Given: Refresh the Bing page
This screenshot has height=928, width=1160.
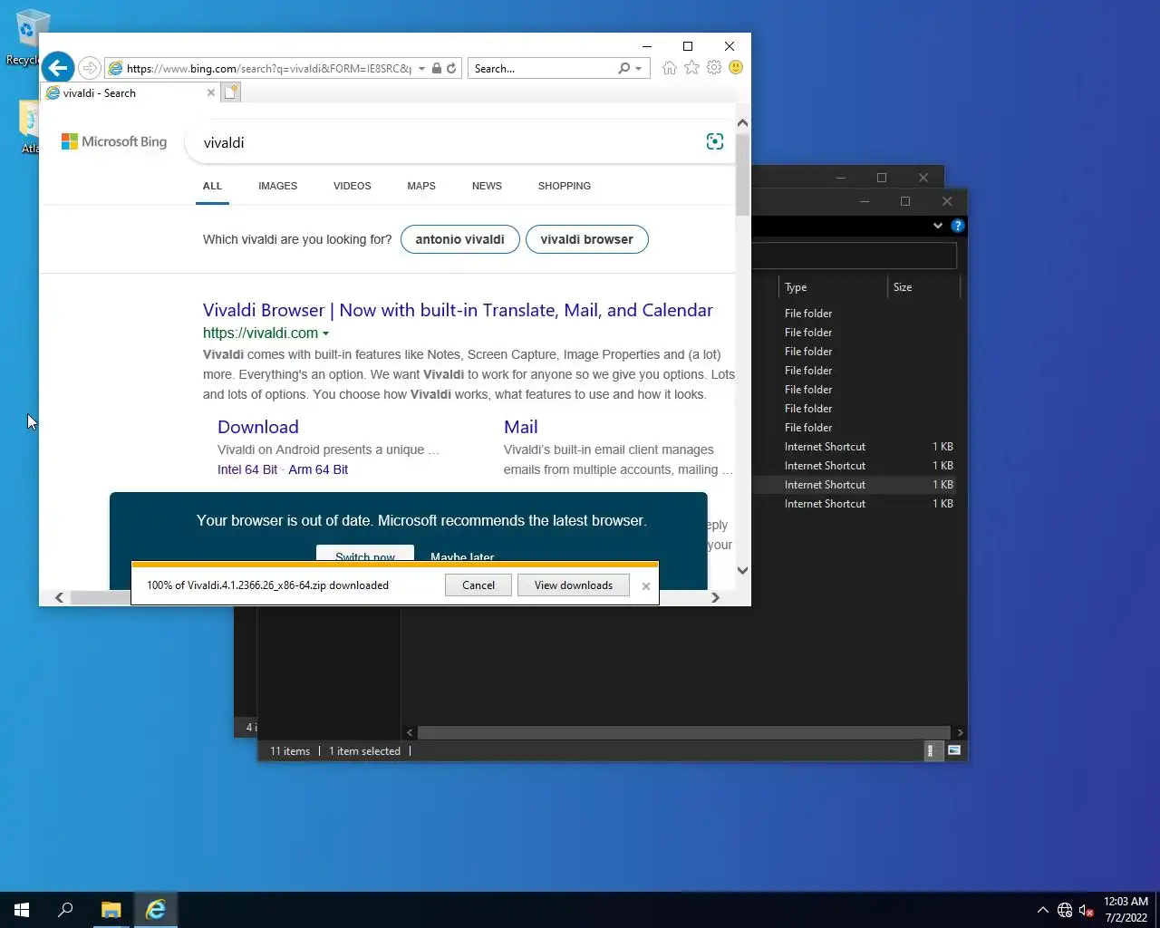Looking at the screenshot, I should 451,68.
